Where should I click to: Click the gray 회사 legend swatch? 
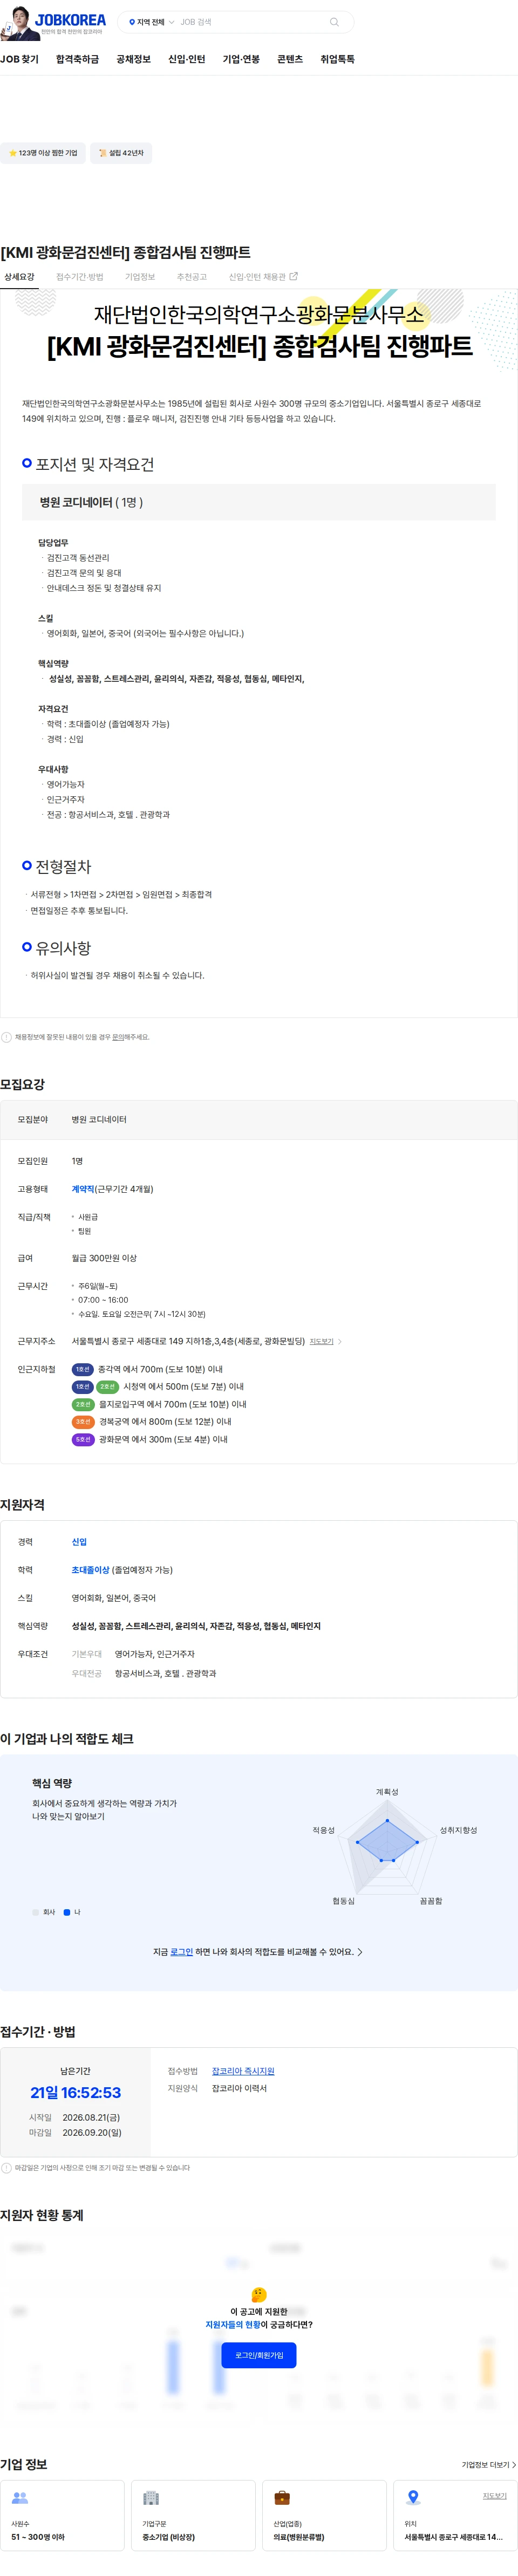pyautogui.click(x=35, y=1912)
